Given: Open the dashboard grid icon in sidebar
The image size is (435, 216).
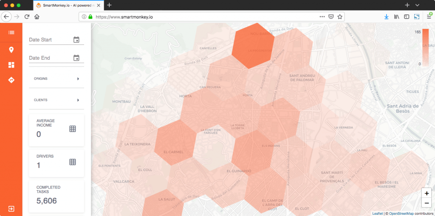Looking at the screenshot, I should coord(11,65).
